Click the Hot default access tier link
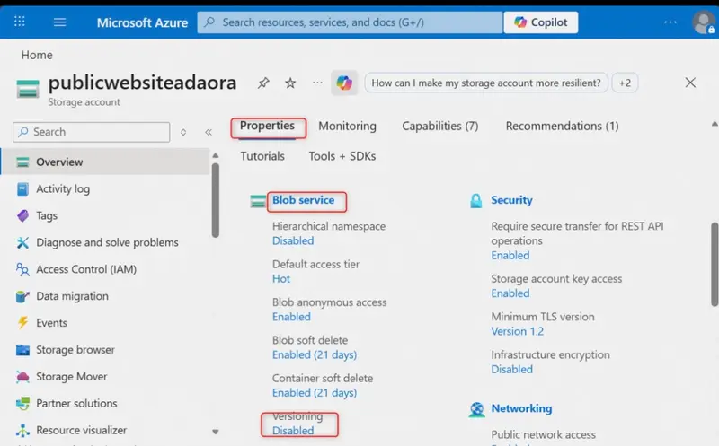719x446 pixels. tap(281, 279)
